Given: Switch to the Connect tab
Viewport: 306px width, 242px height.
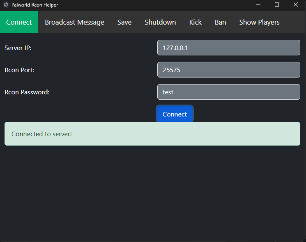Looking at the screenshot, I should tap(19, 22).
